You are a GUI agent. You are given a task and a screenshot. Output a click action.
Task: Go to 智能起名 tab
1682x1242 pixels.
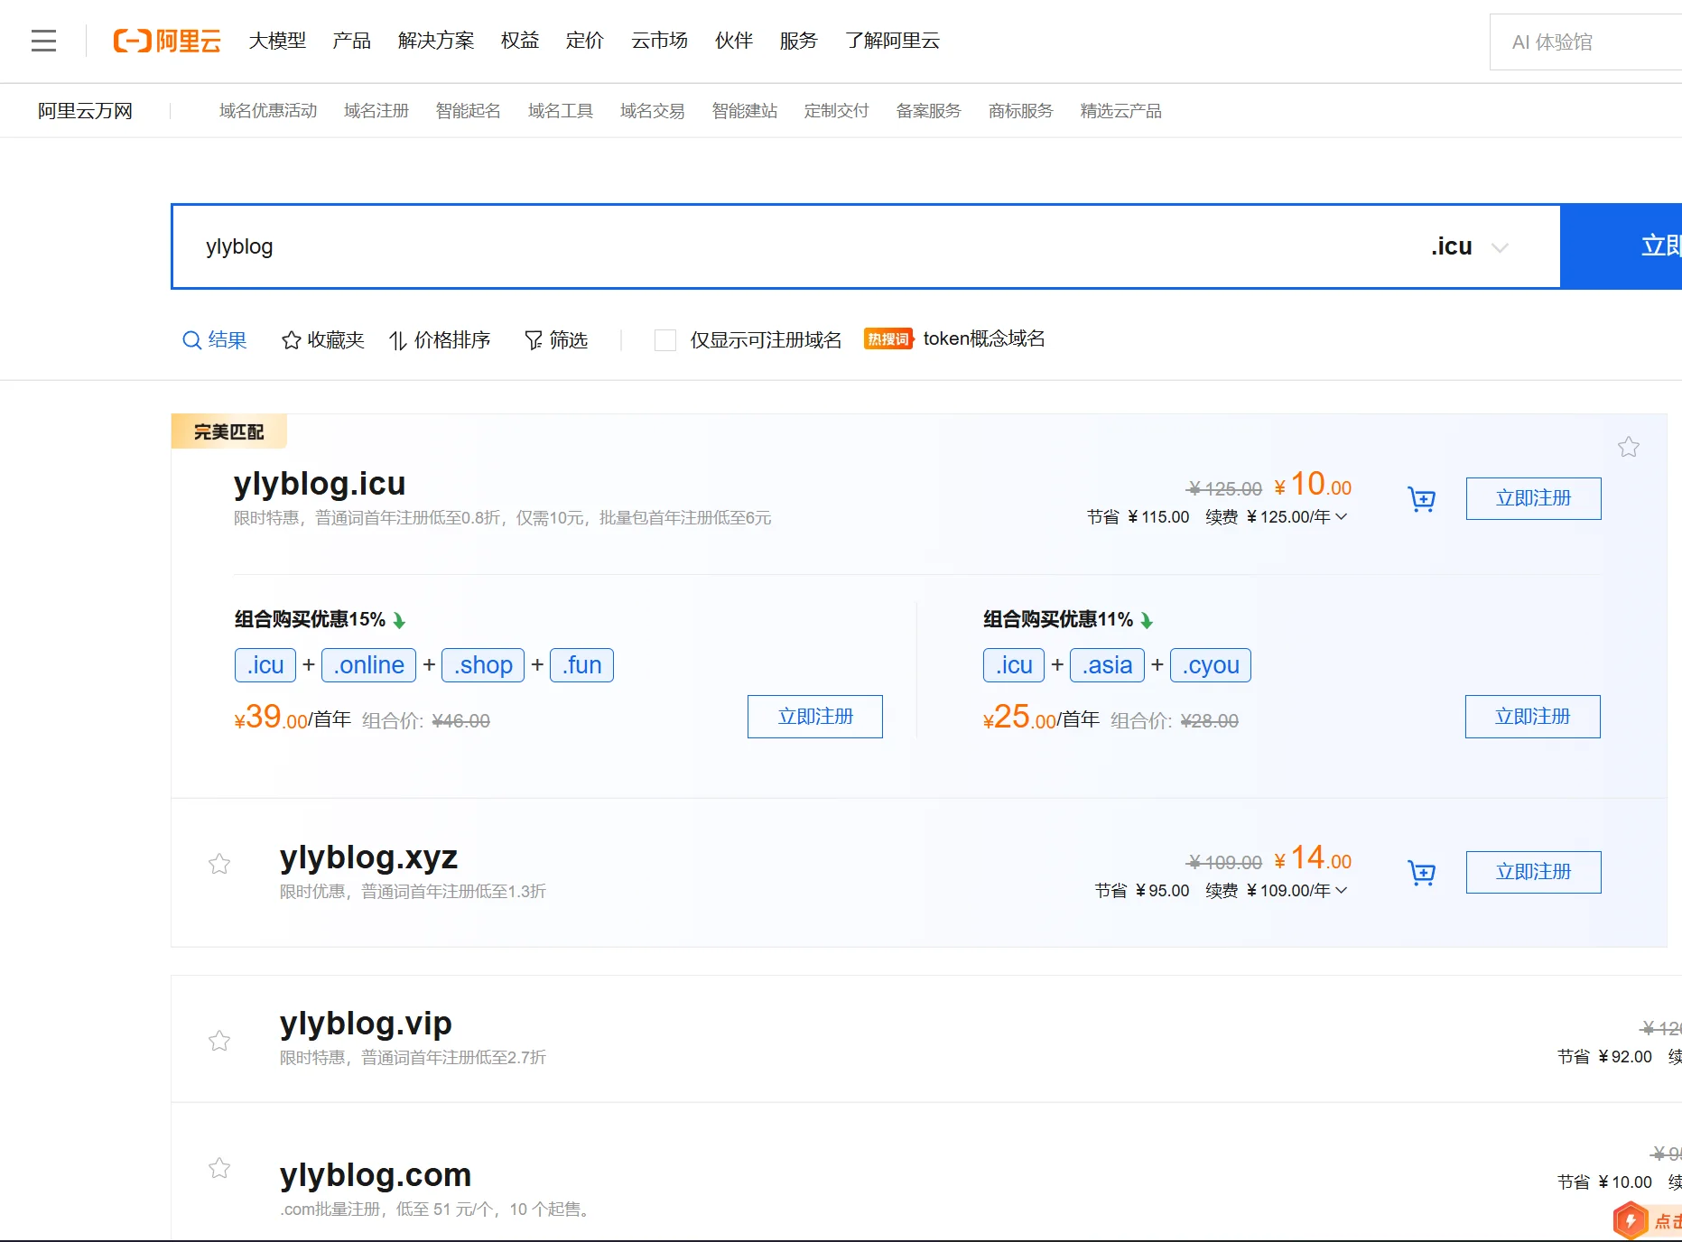(469, 111)
